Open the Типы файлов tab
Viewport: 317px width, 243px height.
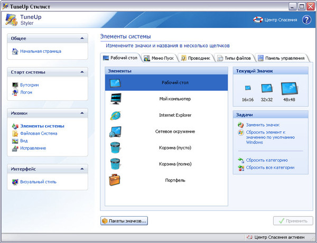(x=234, y=58)
